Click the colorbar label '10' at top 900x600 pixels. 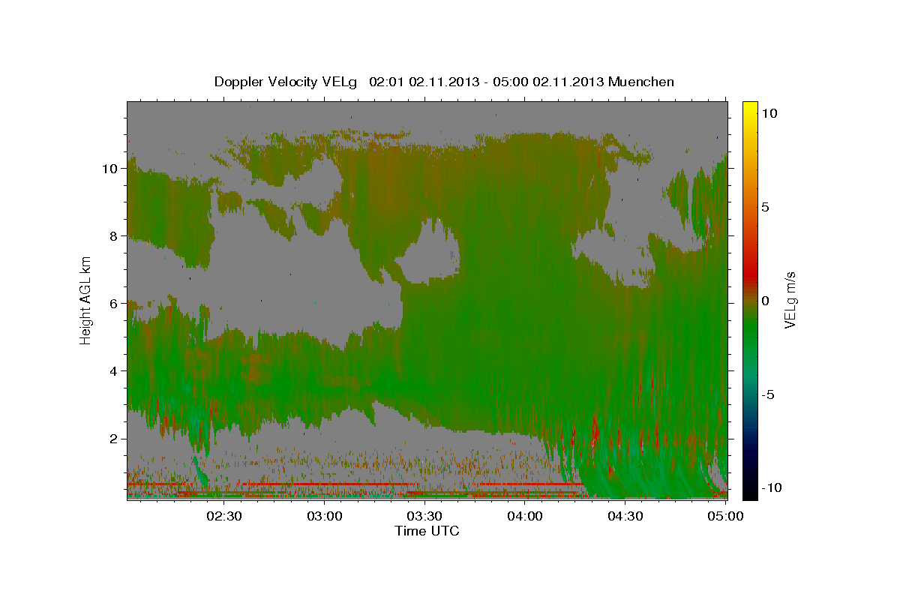click(x=769, y=113)
